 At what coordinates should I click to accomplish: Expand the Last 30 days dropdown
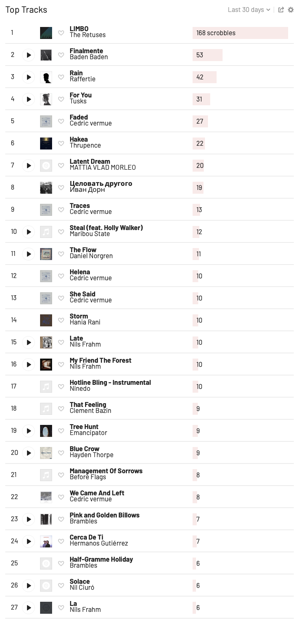(x=249, y=10)
